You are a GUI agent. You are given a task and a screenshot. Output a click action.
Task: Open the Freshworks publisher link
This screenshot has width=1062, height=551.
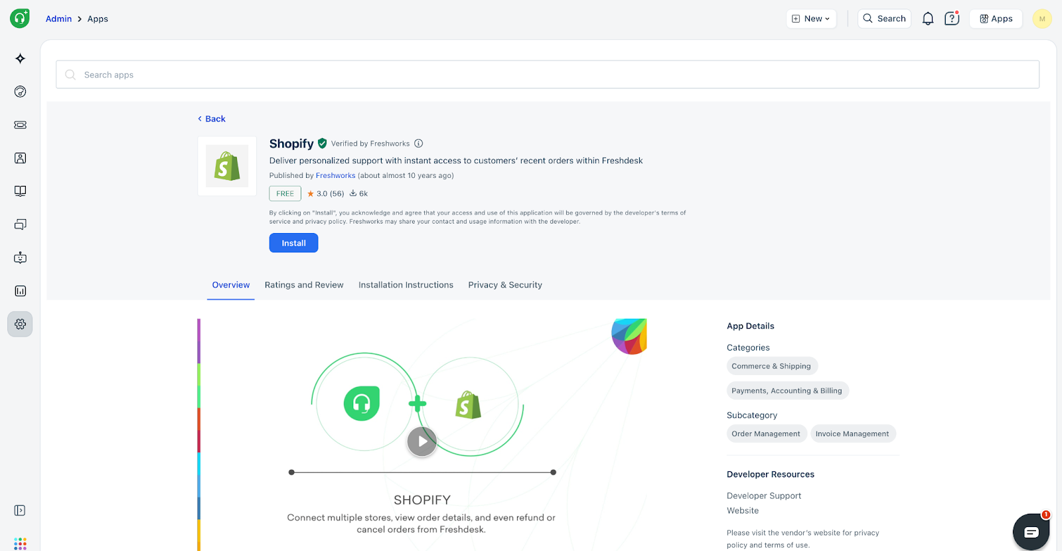335,176
